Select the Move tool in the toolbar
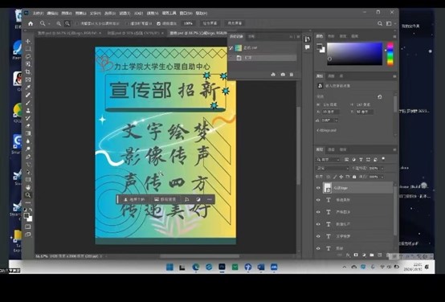 click(28, 41)
